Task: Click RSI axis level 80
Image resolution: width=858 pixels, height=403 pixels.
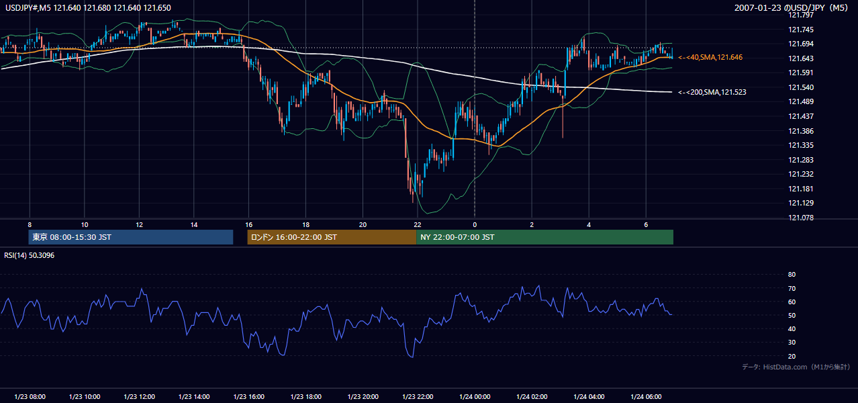Action: (x=792, y=275)
